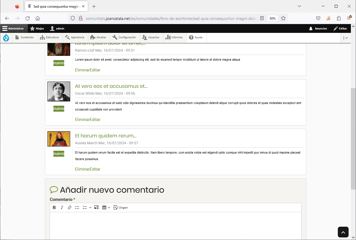Open numbered list style dropdown arrow

pos(90,207)
